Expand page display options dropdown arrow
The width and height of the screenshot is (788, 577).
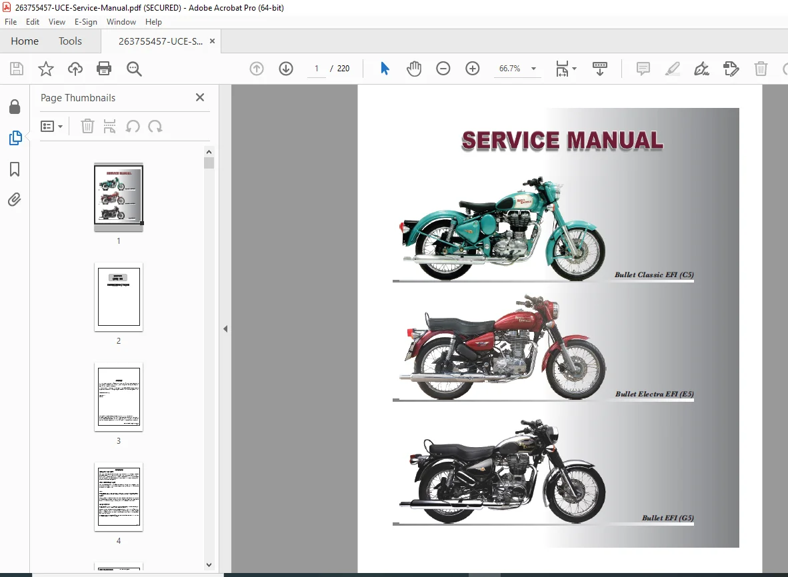coord(575,69)
